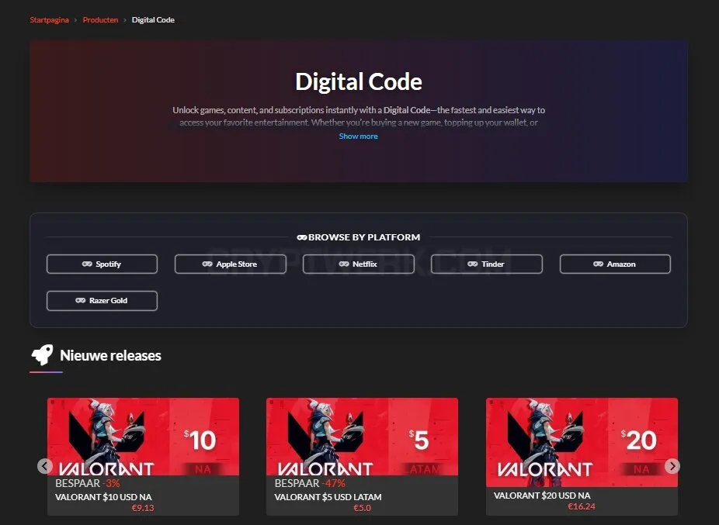Click the VALORANT $5 USD LATAM title
This screenshot has height=525, width=719.
328,496
